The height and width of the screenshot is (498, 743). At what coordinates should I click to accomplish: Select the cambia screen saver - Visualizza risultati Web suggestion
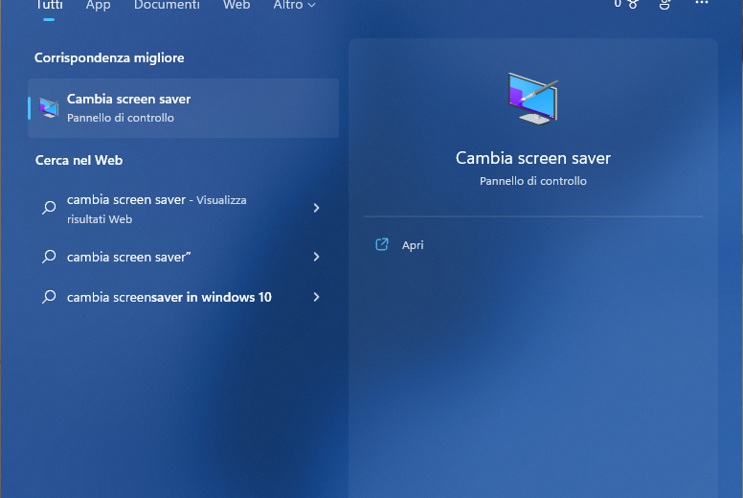click(184, 209)
